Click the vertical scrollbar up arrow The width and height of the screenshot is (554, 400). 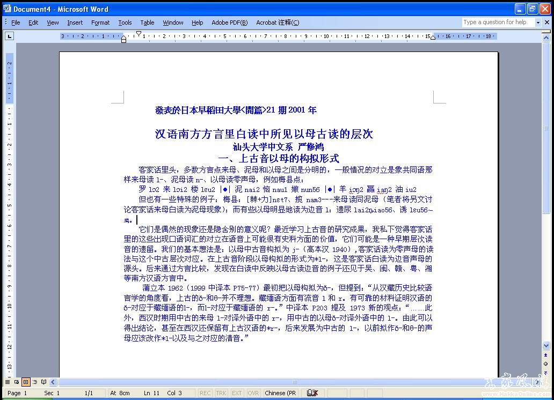[546, 38]
